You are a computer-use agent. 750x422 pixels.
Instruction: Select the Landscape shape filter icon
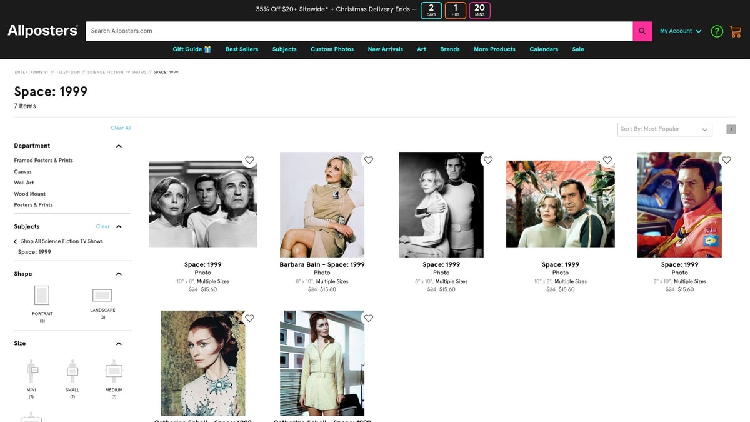click(102, 295)
